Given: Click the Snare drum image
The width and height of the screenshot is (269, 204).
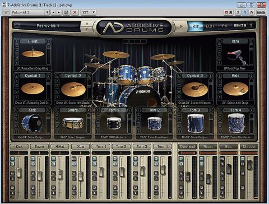Looking at the screenshot, I should click(73, 123).
